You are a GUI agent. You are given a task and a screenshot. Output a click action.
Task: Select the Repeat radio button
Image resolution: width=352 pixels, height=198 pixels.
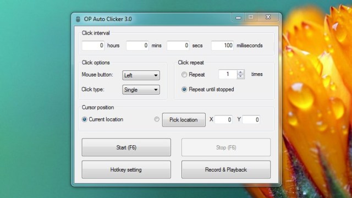pos(184,75)
